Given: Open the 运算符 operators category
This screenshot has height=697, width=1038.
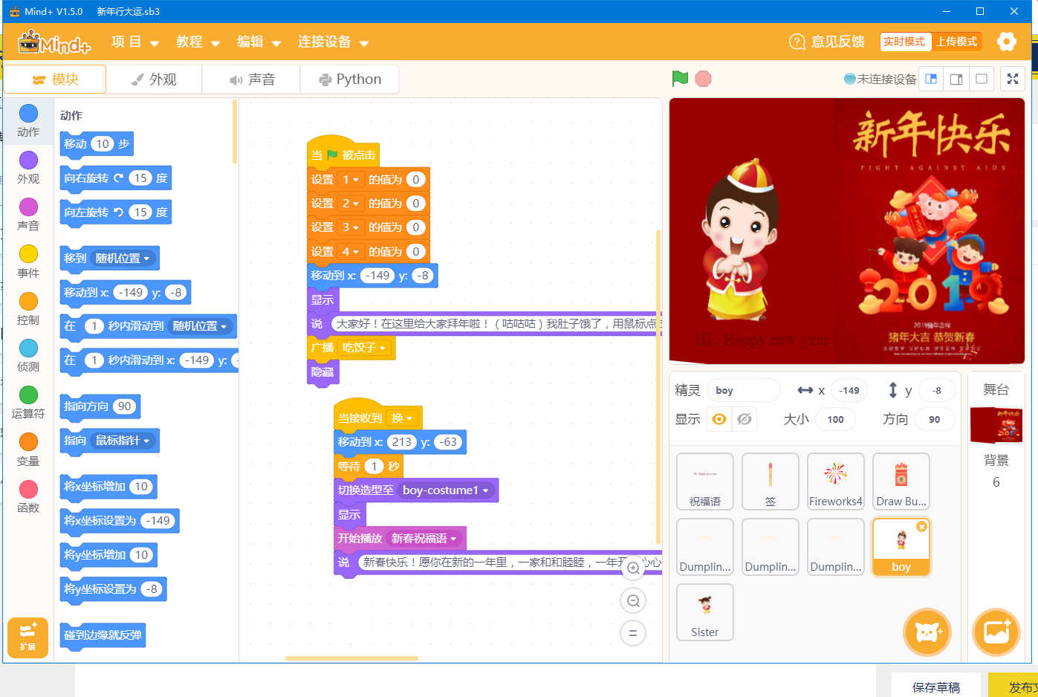Looking at the screenshot, I should click(x=28, y=403).
